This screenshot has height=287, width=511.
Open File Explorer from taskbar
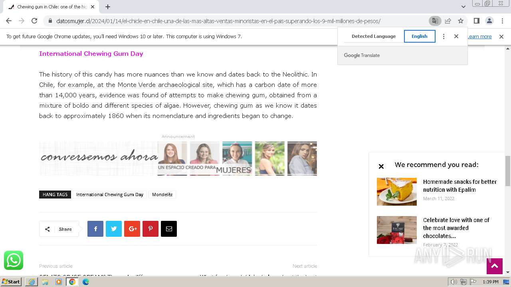[x=45, y=281]
